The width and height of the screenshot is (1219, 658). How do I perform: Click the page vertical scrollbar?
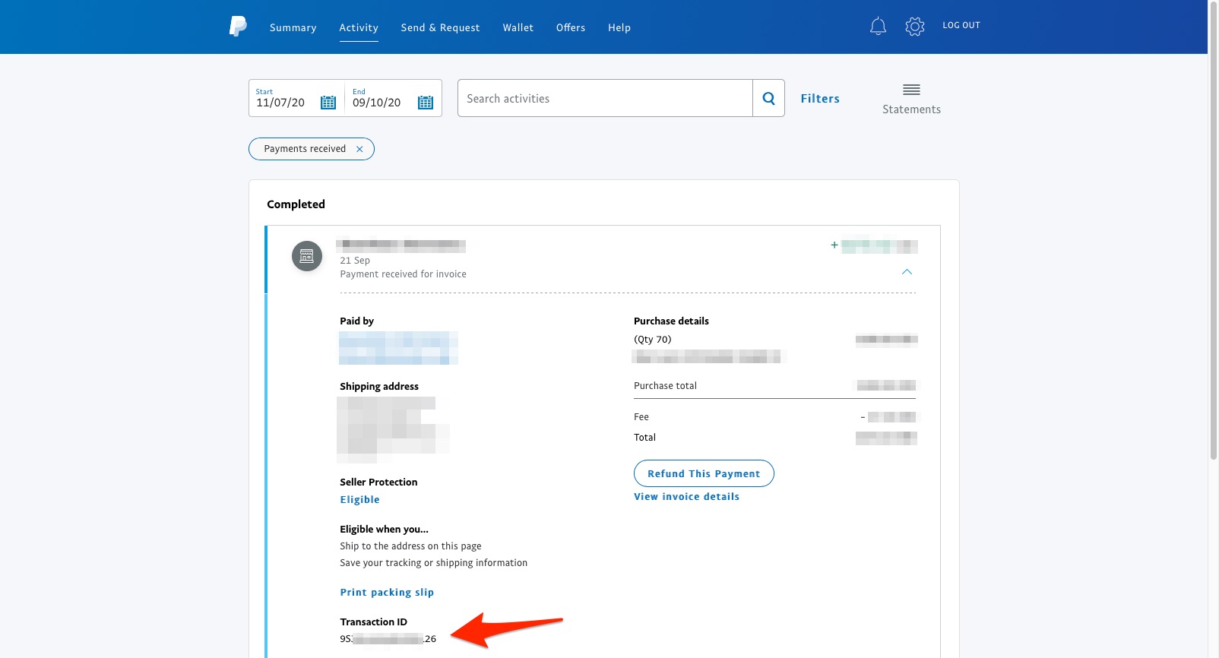click(x=1214, y=231)
